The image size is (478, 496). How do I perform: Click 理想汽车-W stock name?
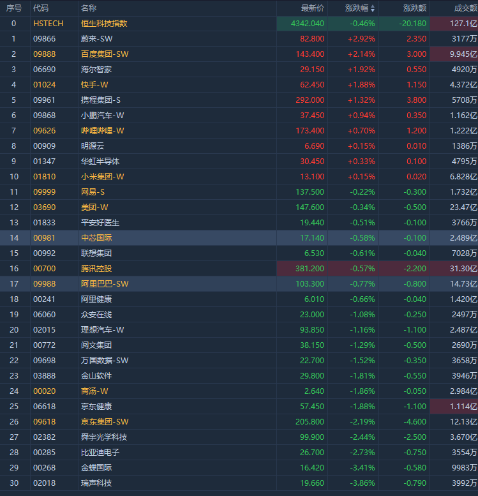pos(102,330)
